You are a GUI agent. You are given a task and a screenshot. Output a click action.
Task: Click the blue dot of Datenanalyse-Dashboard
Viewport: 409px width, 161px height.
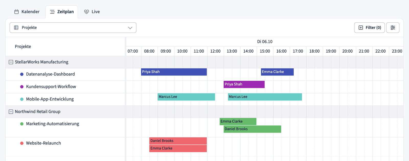pos(22,74)
